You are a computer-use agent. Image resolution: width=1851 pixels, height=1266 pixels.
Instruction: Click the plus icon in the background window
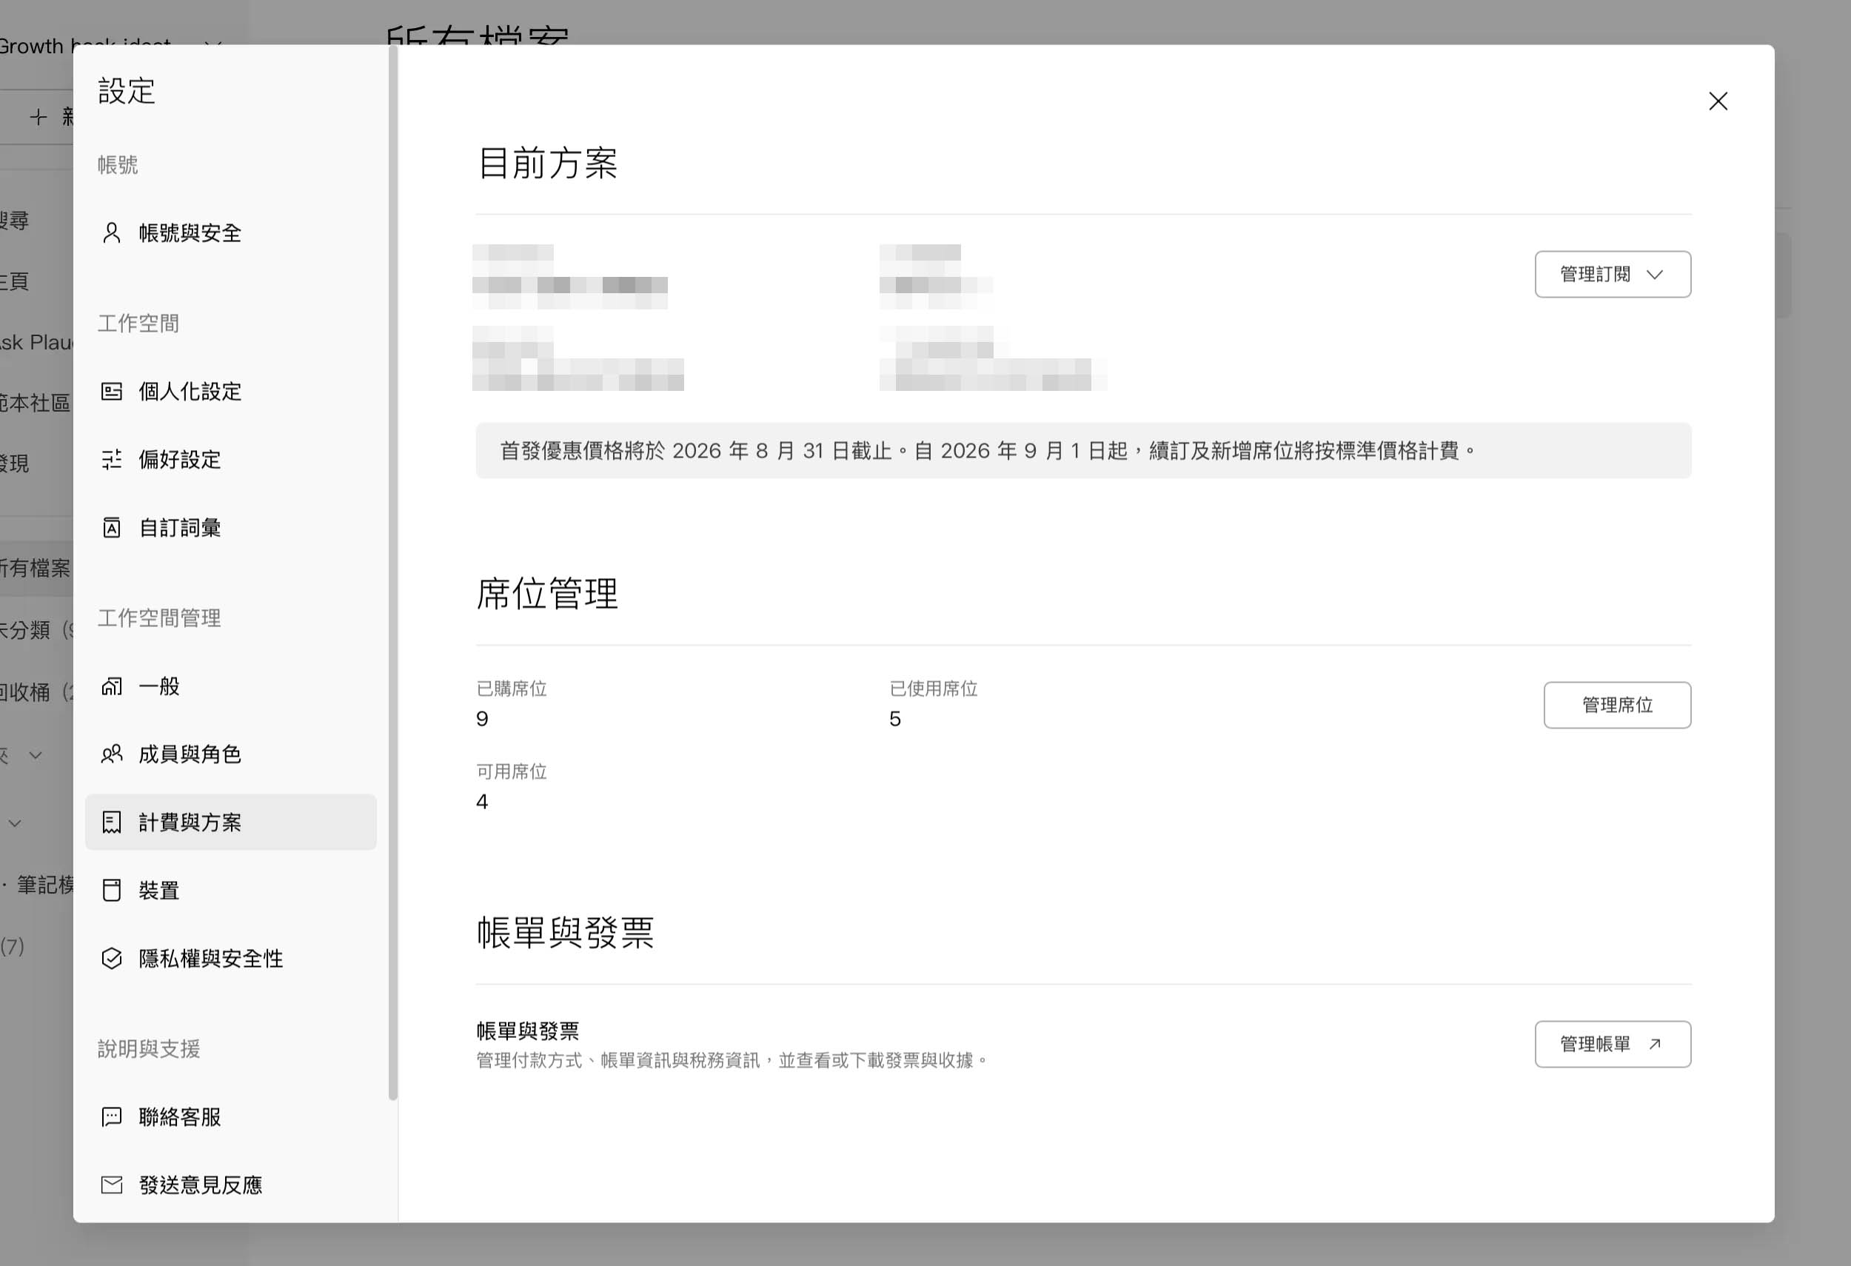pos(39,117)
